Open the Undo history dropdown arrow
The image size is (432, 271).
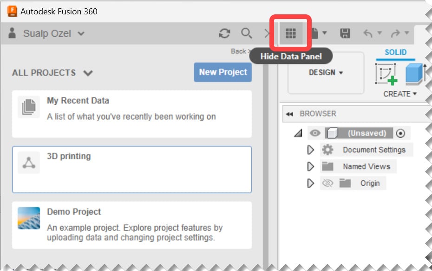380,33
